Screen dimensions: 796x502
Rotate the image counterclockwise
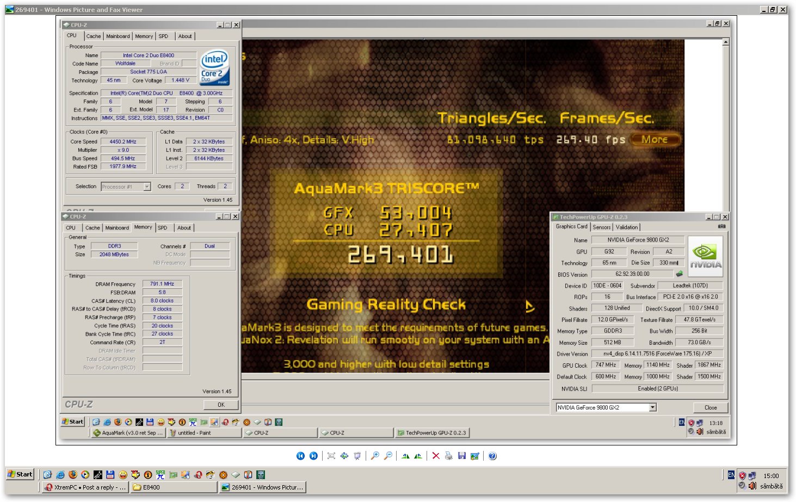pos(418,456)
